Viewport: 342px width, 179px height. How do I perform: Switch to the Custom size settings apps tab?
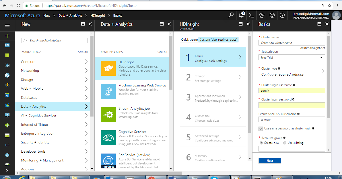218,39
